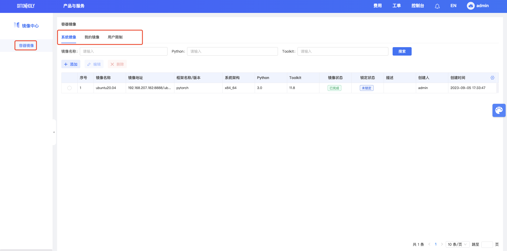Image resolution: width=507 pixels, height=251 pixels.
Task: Click the 未锁定 lock status tag
Action: click(367, 88)
